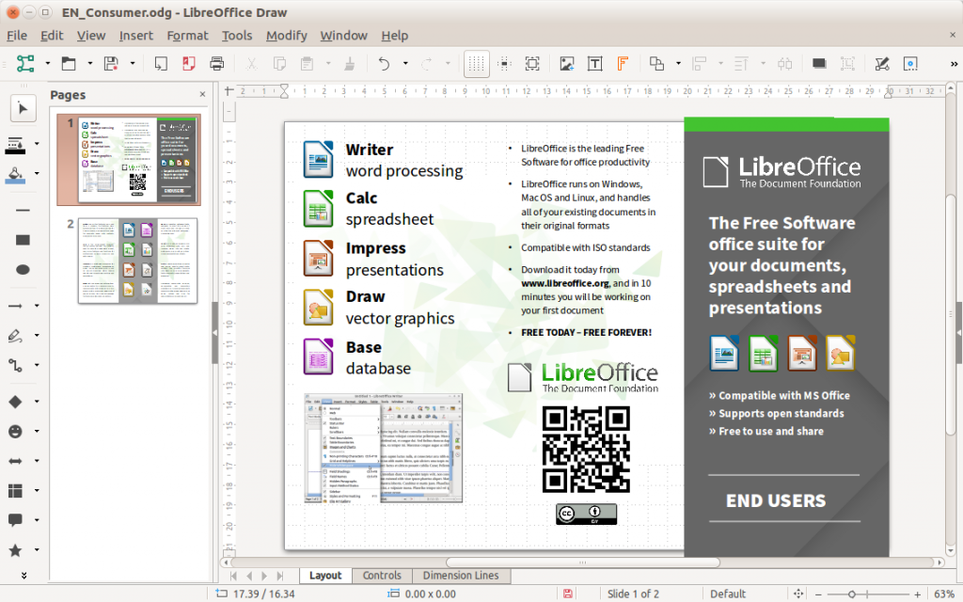
Task: Click the Export as PDF icon
Action: tap(188, 63)
